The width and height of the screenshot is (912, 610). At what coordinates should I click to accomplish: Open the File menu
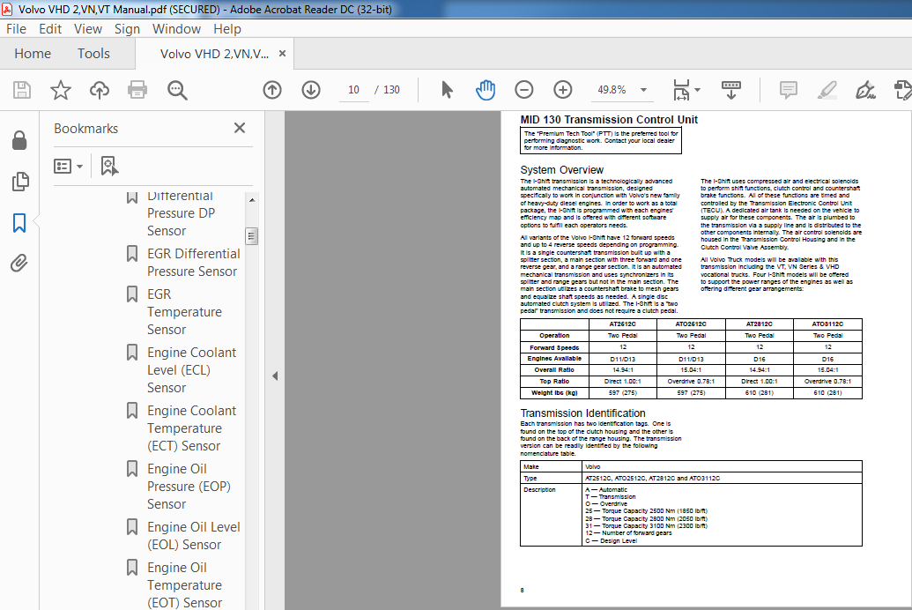coord(16,28)
